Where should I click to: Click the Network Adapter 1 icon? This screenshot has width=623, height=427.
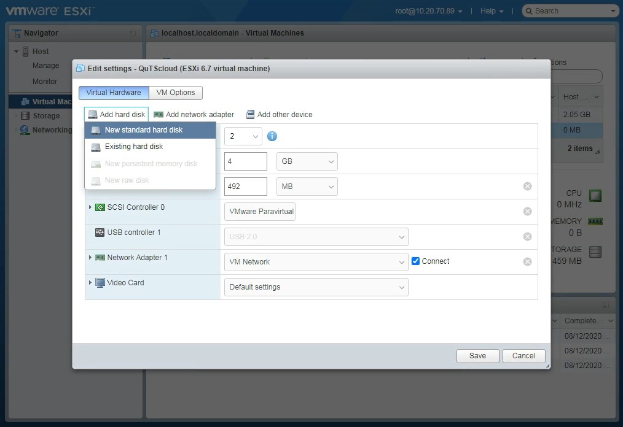[100, 258]
